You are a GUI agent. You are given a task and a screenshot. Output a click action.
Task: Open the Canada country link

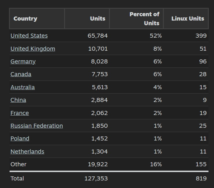pyautogui.click(x=21, y=74)
